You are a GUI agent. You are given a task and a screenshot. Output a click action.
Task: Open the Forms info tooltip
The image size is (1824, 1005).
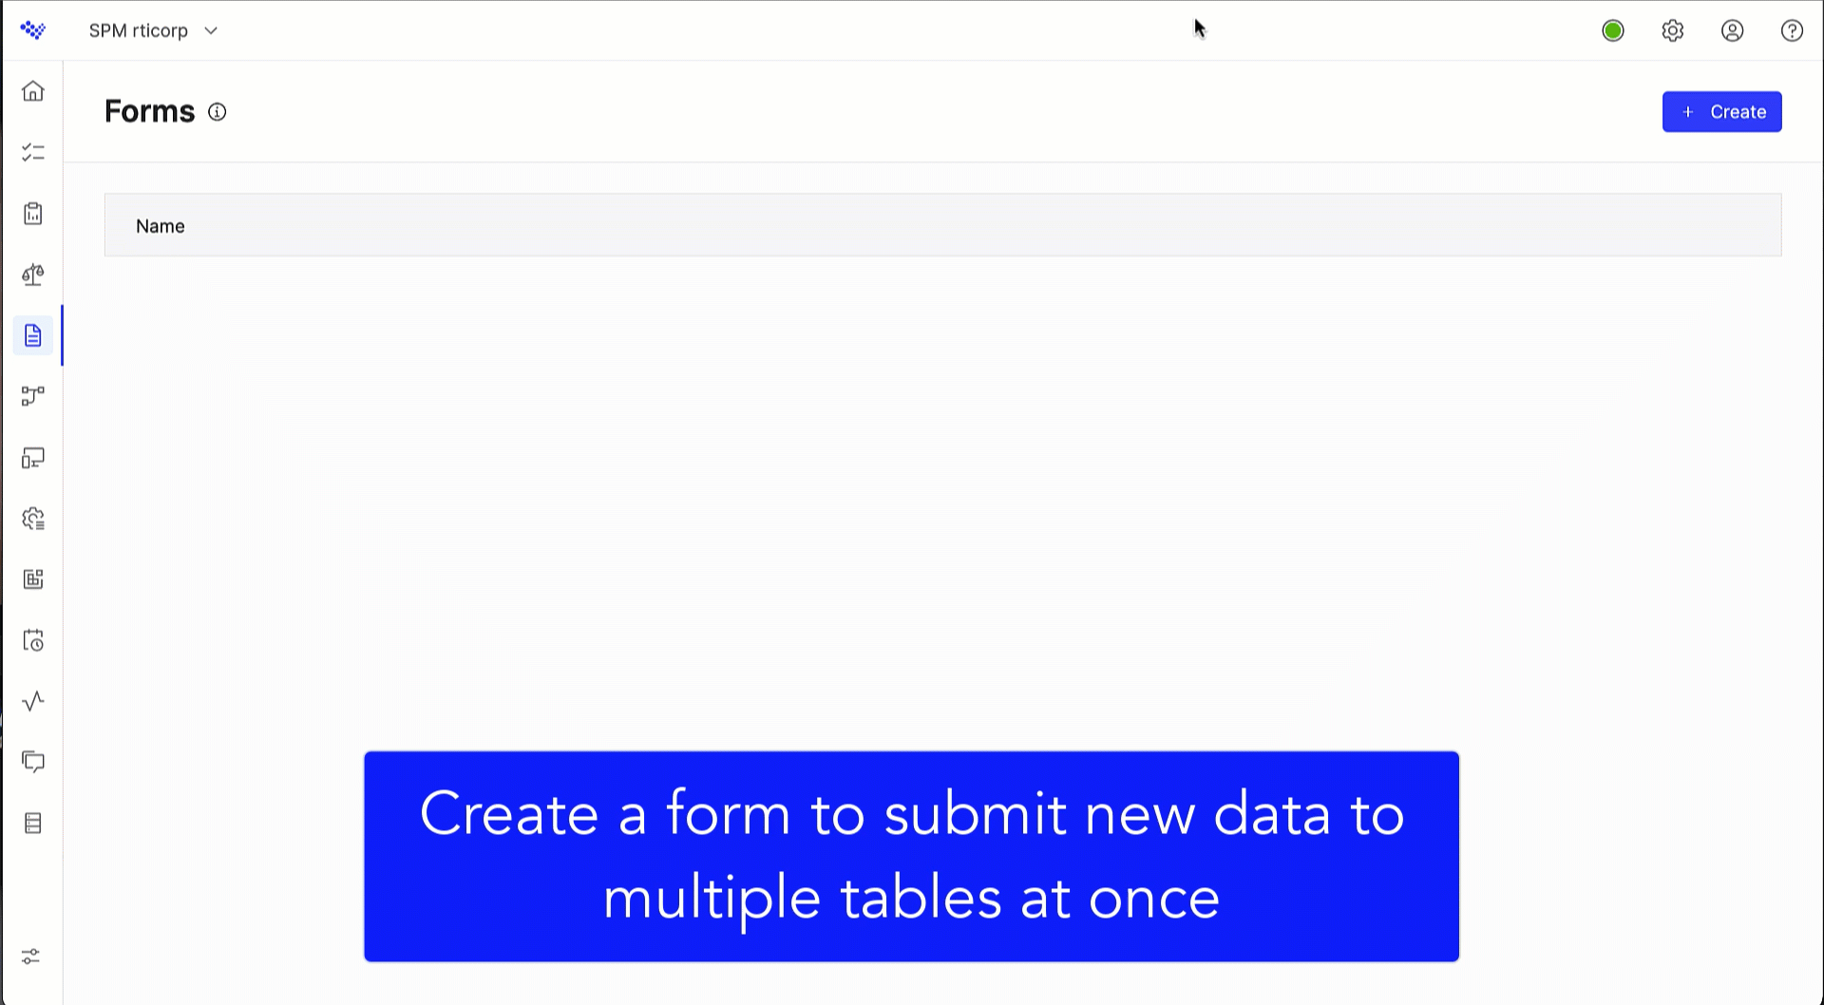coord(217,112)
